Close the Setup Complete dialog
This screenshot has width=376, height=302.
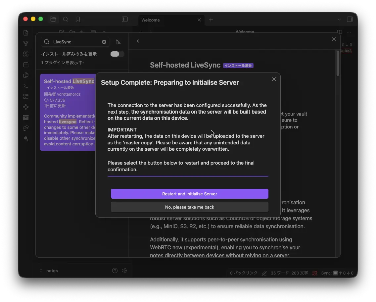pyautogui.click(x=274, y=79)
